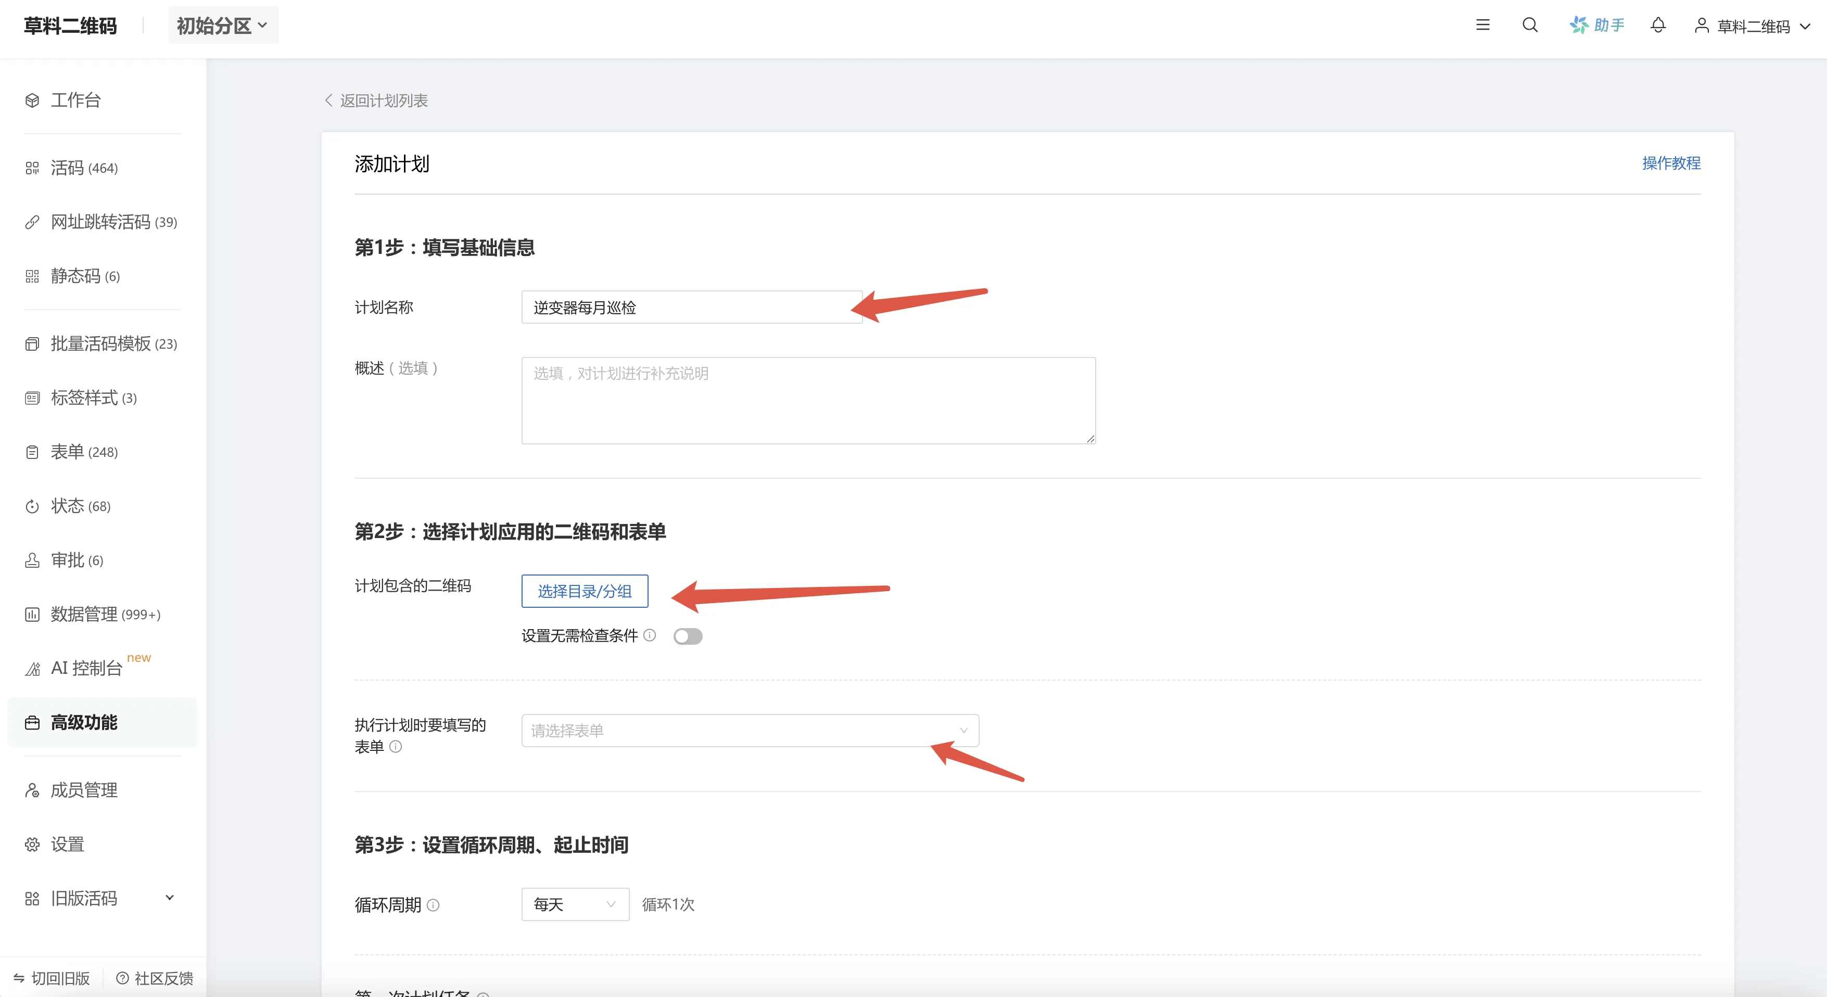Select 高级功能 in sidebar
1827x997 pixels.
click(x=102, y=723)
